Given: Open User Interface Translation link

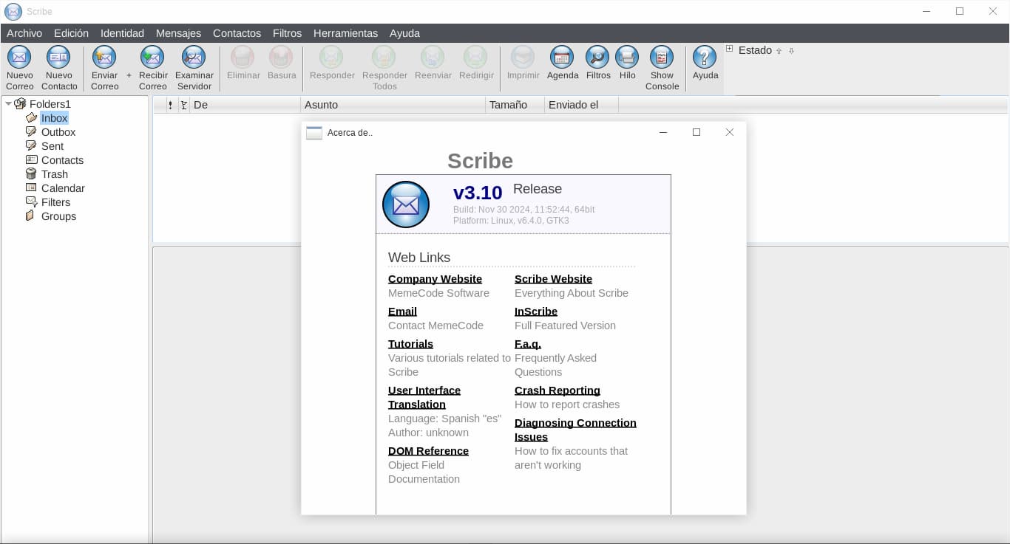Looking at the screenshot, I should pyautogui.click(x=424, y=397).
